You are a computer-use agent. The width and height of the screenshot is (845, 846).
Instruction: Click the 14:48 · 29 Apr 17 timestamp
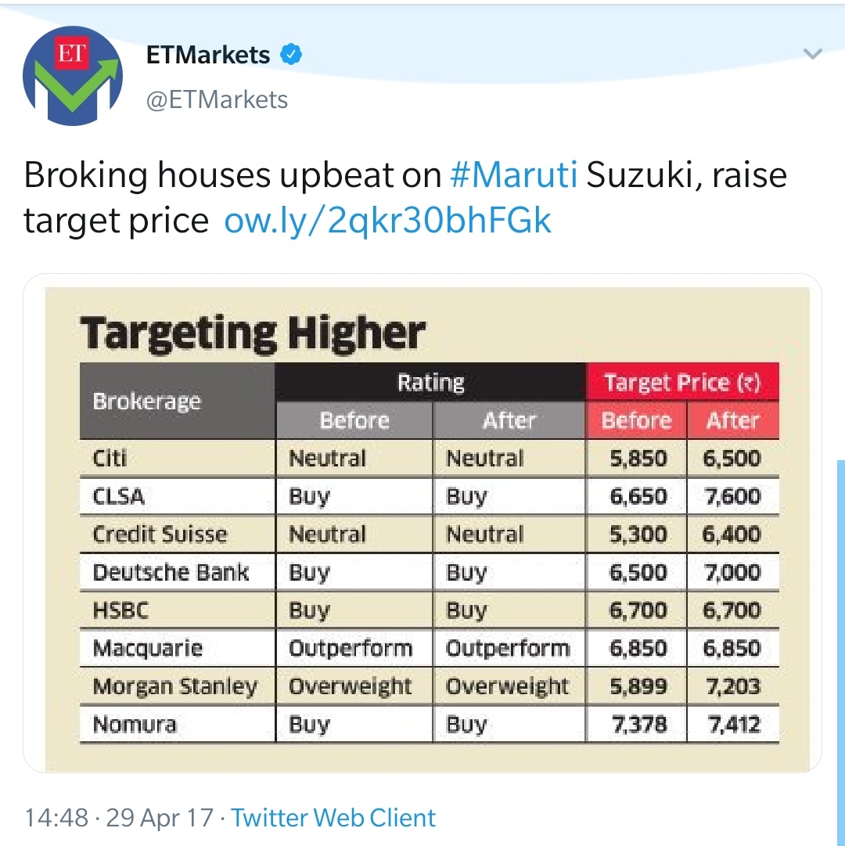pos(119,818)
